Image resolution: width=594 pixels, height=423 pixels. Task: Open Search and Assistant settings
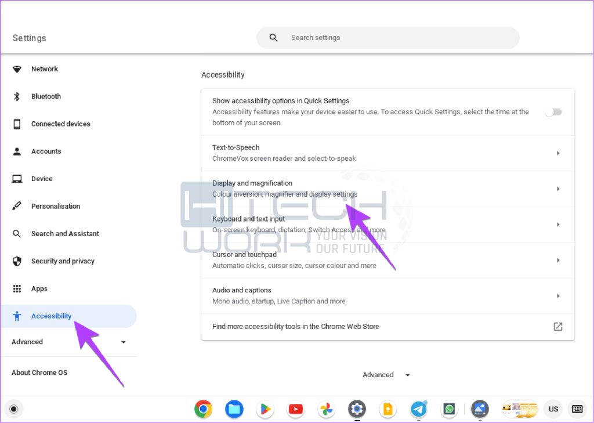tap(65, 233)
